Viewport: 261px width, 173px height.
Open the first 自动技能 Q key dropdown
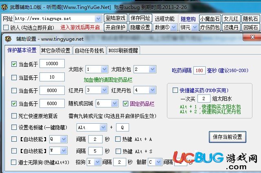pos(64,139)
